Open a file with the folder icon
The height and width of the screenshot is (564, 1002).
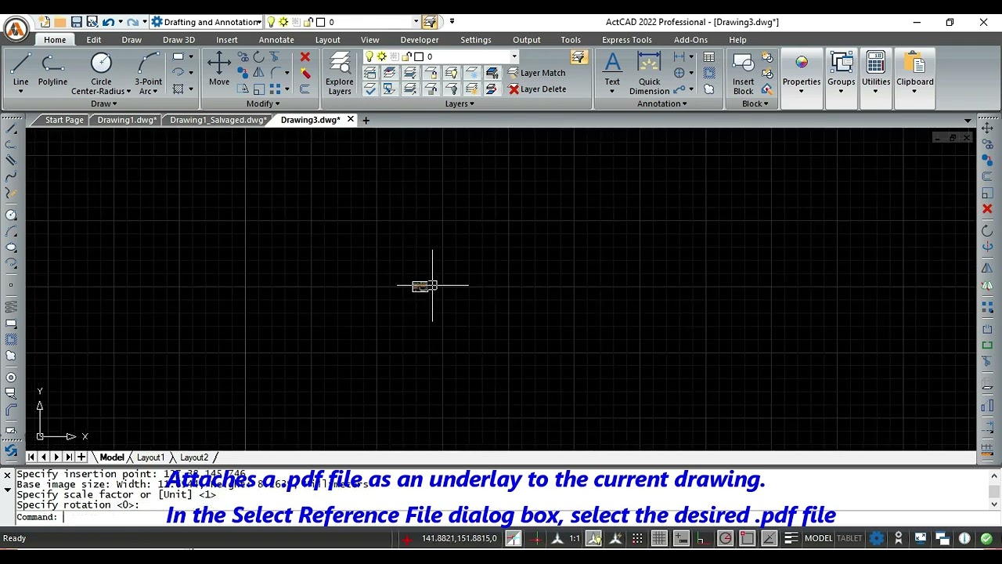pos(60,22)
